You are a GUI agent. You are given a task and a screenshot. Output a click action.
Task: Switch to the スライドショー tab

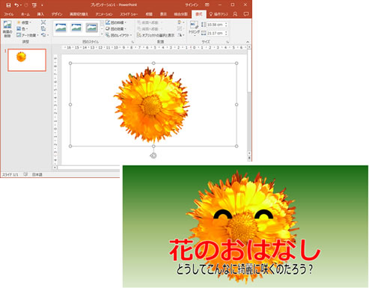[129, 14]
